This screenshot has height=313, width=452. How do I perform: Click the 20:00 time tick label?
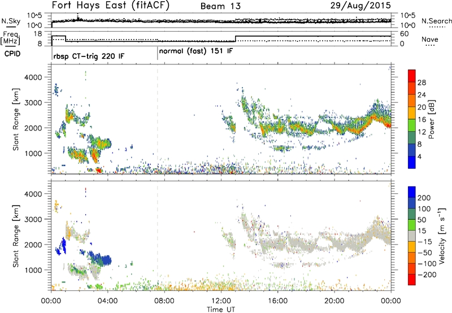(x=334, y=301)
